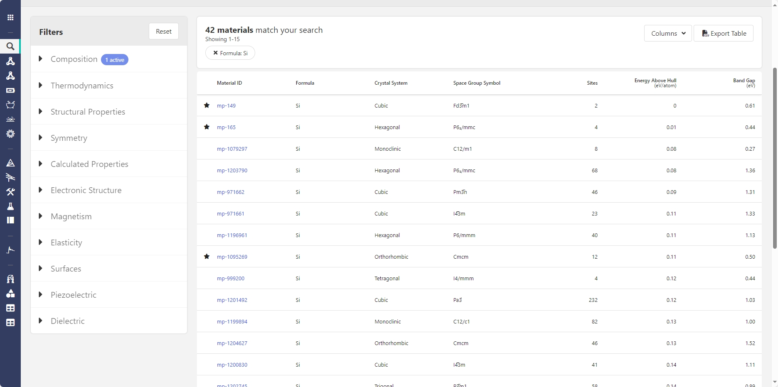
Task: Remove the Formula: Si filter chip
Action: pos(215,53)
